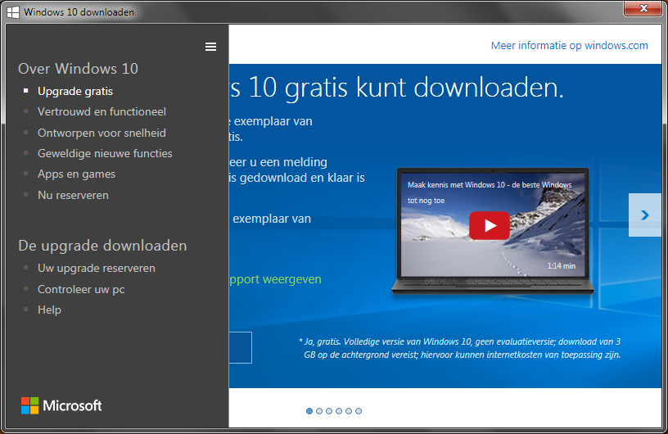
Task: Open 'Vertrouwd en functioneel' section
Action: tap(102, 111)
